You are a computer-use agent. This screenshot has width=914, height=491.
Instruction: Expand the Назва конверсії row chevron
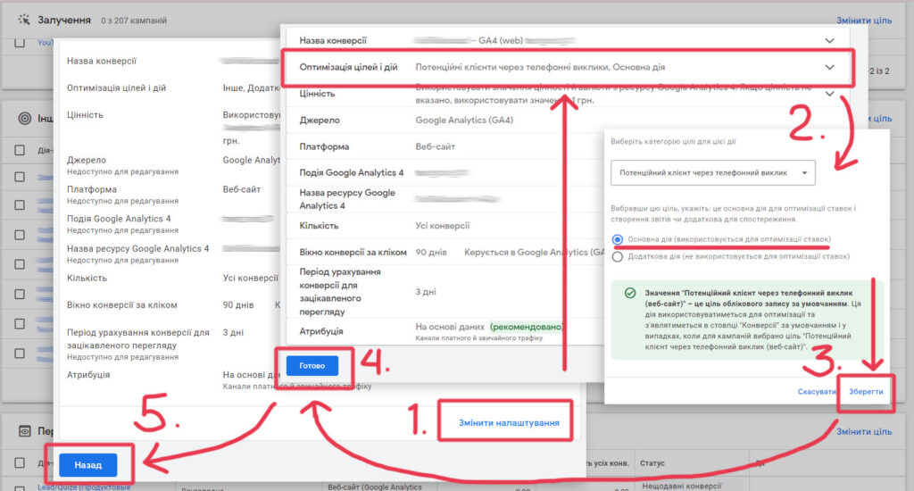[x=830, y=41]
